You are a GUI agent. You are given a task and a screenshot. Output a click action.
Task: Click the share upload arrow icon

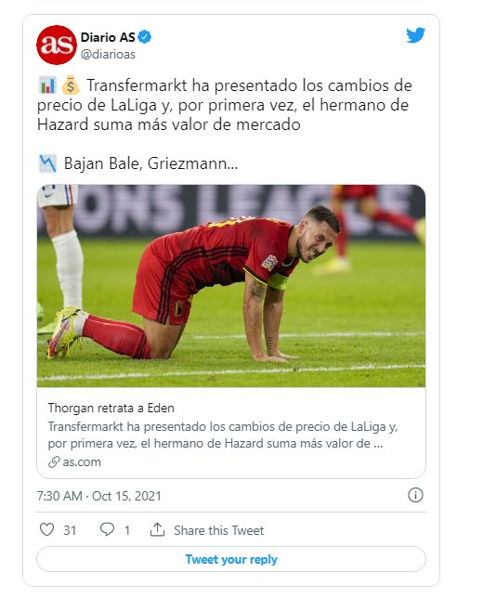[157, 529]
